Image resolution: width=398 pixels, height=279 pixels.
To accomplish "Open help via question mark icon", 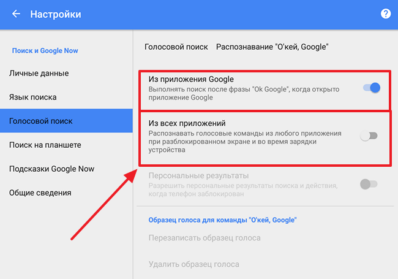I will click(386, 13).
